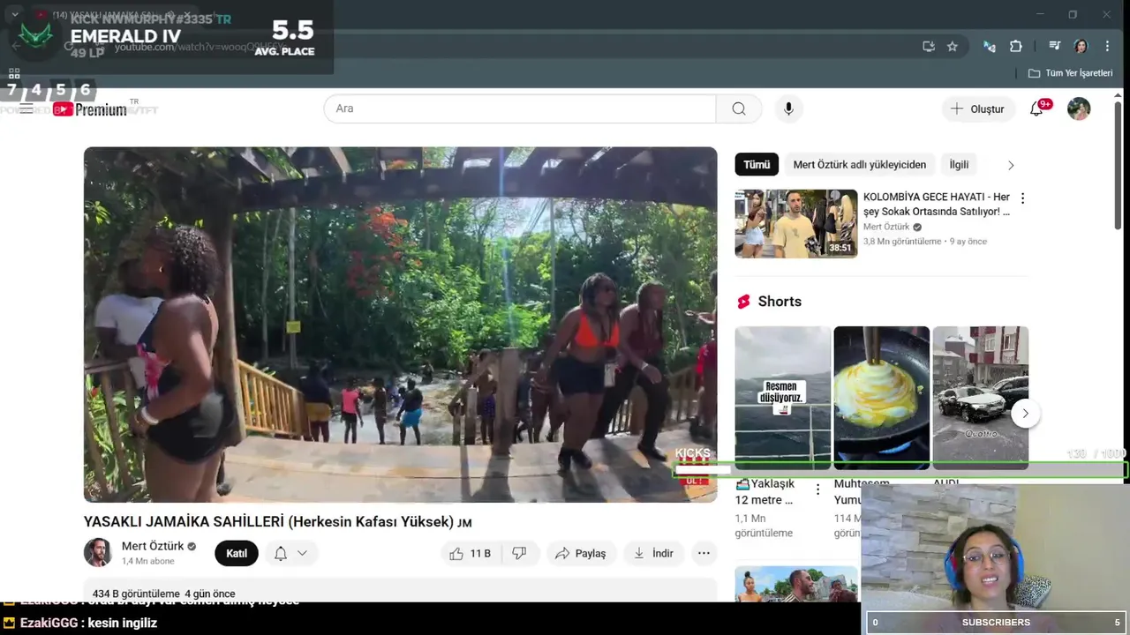1130x635 pixels.
Task: Open the egg pan short thumbnail
Action: pos(881,398)
